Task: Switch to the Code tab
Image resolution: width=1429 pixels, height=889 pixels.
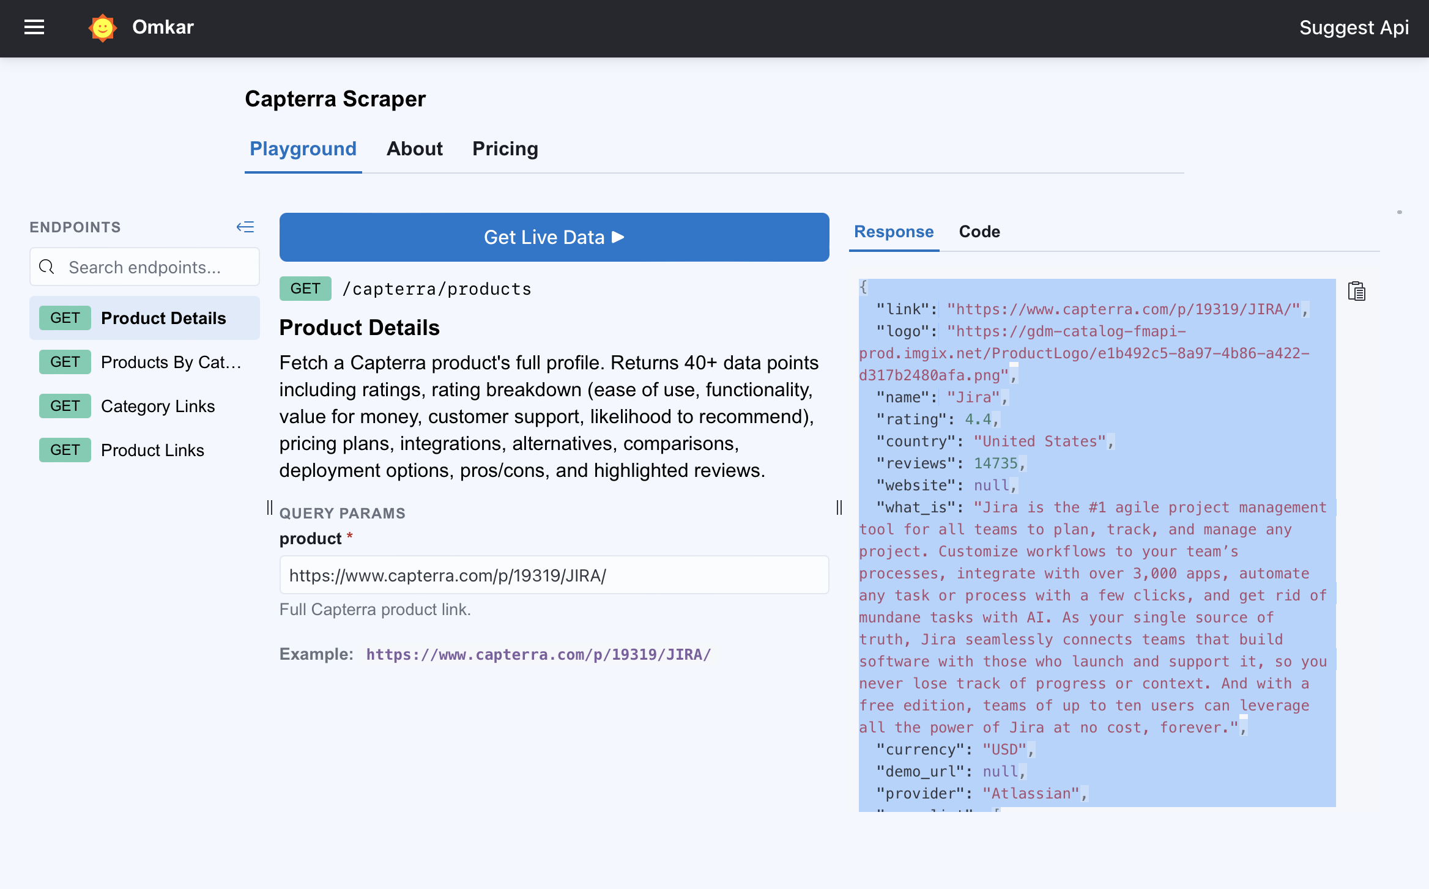Action: click(979, 232)
